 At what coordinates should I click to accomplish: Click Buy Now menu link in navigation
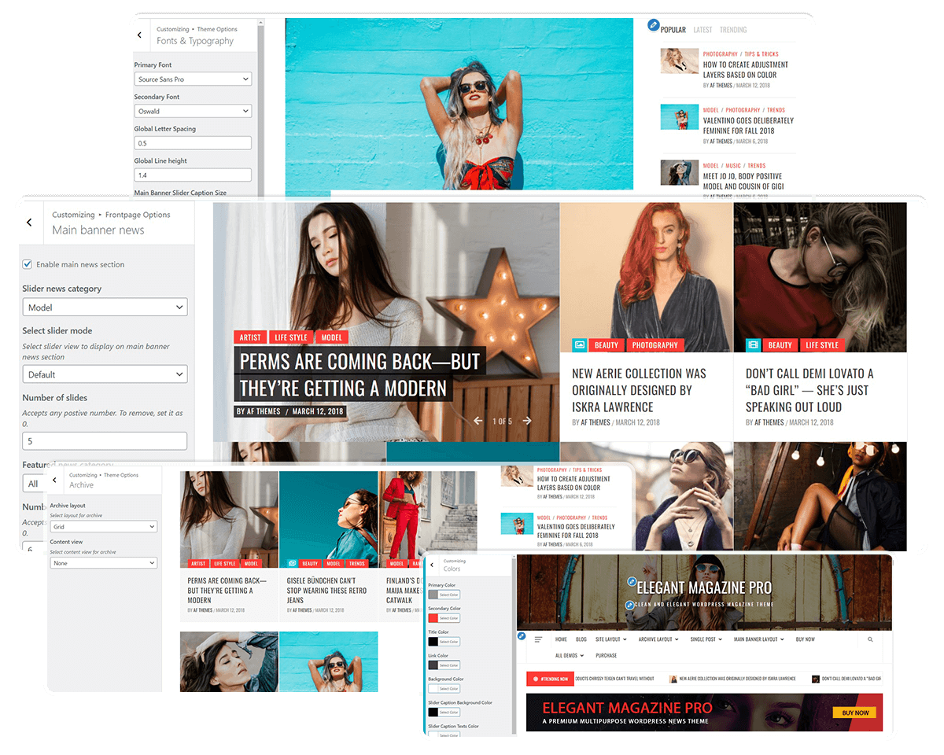806,639
